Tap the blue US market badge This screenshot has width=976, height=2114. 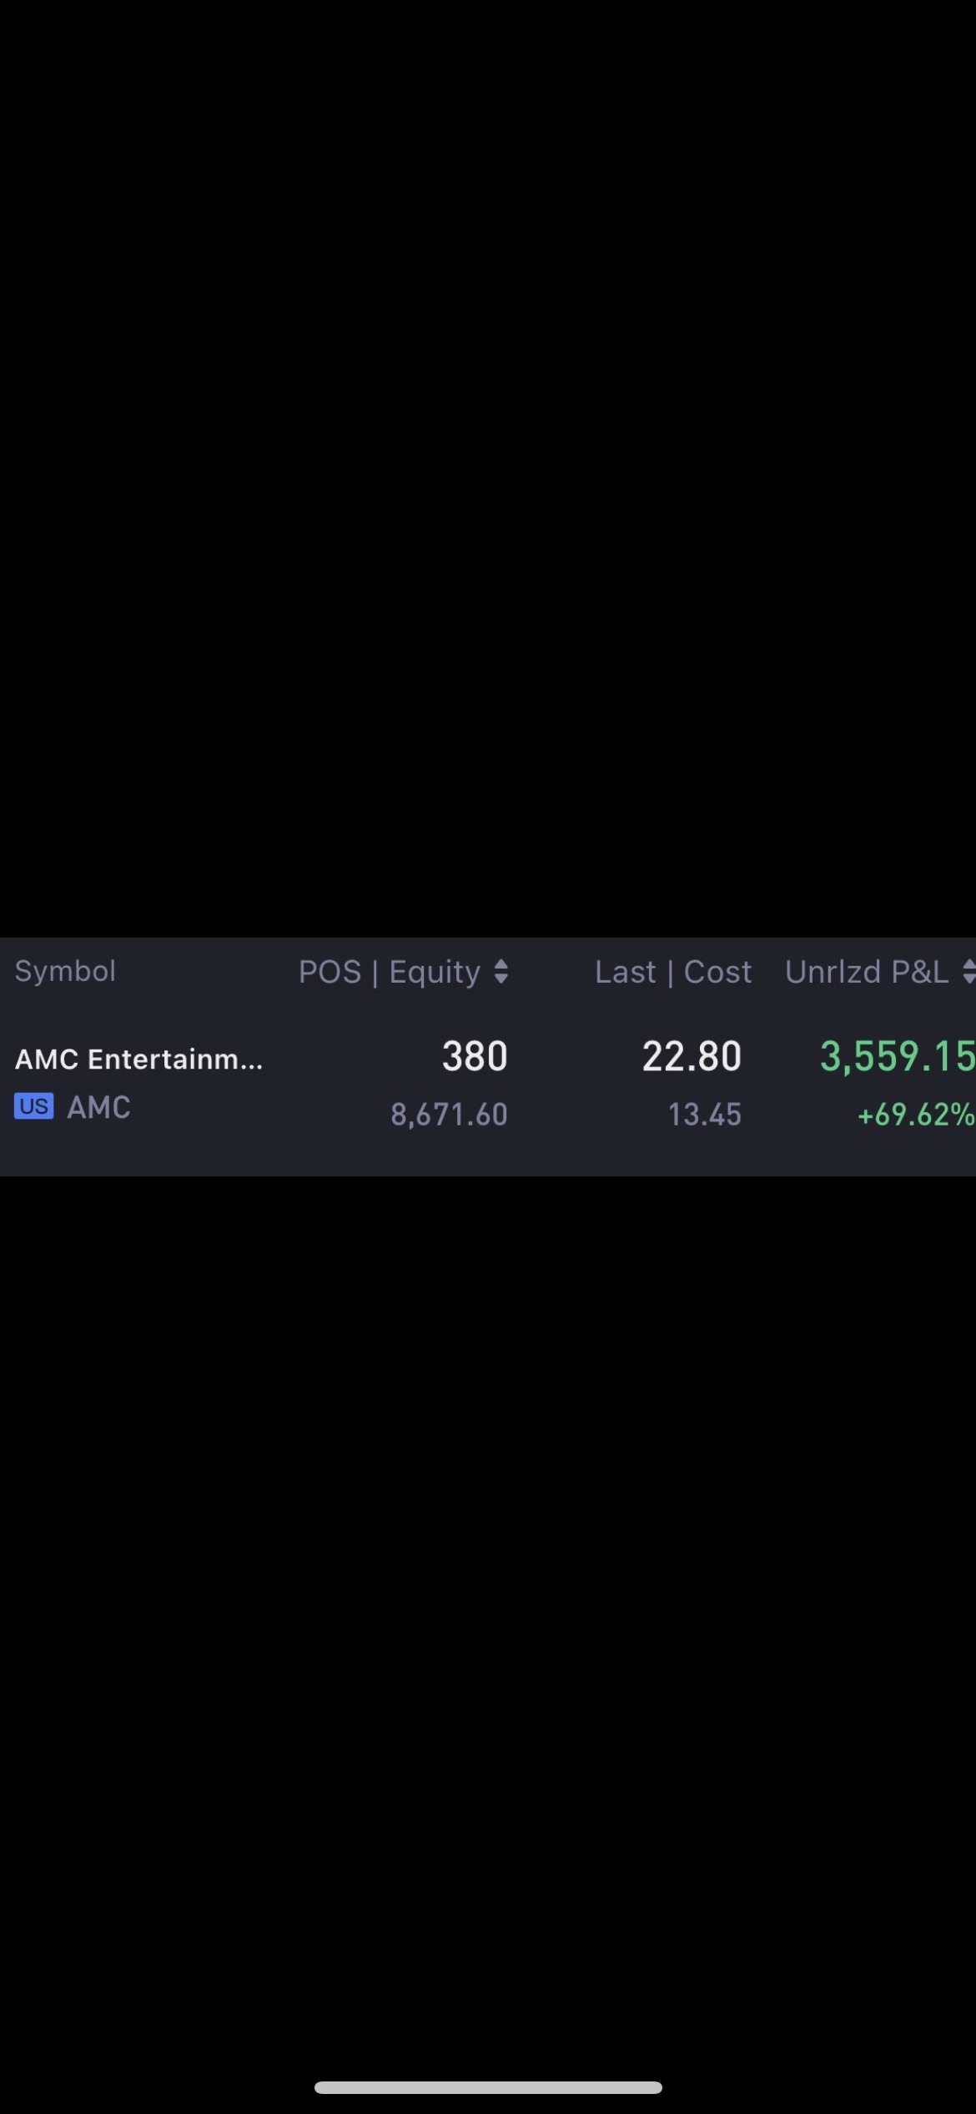[x=33, y=1106]
